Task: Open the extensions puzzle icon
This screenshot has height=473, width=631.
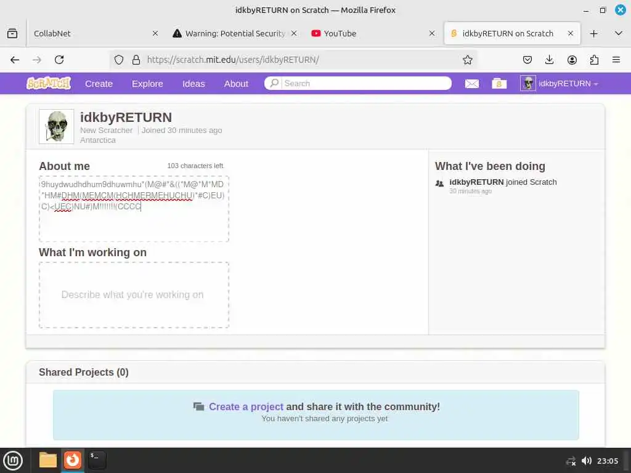Action: click(x=594, y=60)
